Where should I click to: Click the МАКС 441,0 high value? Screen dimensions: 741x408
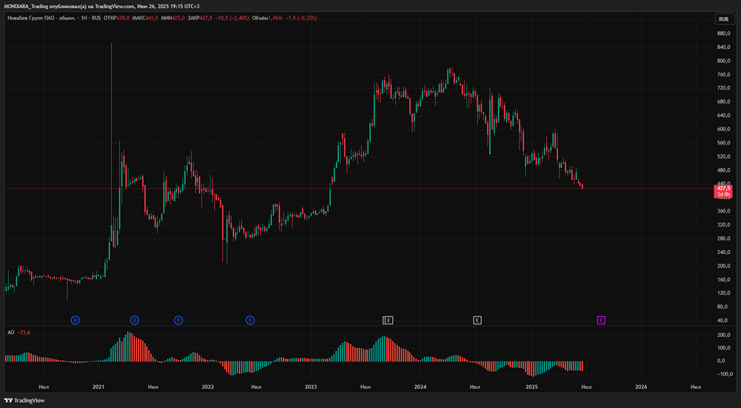click(145, 18)
